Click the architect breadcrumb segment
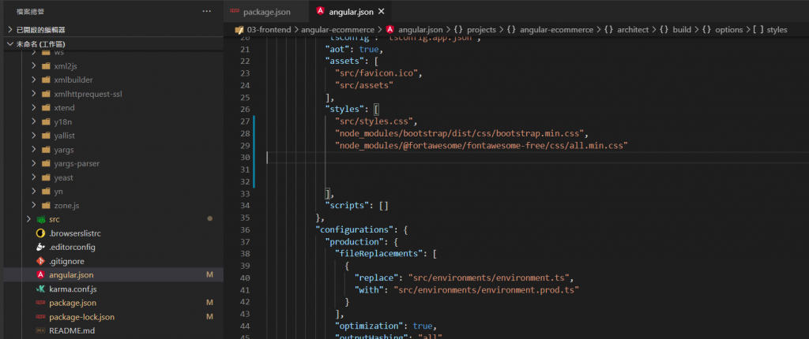The width and height of the screenshot is (809, 339). point(633,29)
